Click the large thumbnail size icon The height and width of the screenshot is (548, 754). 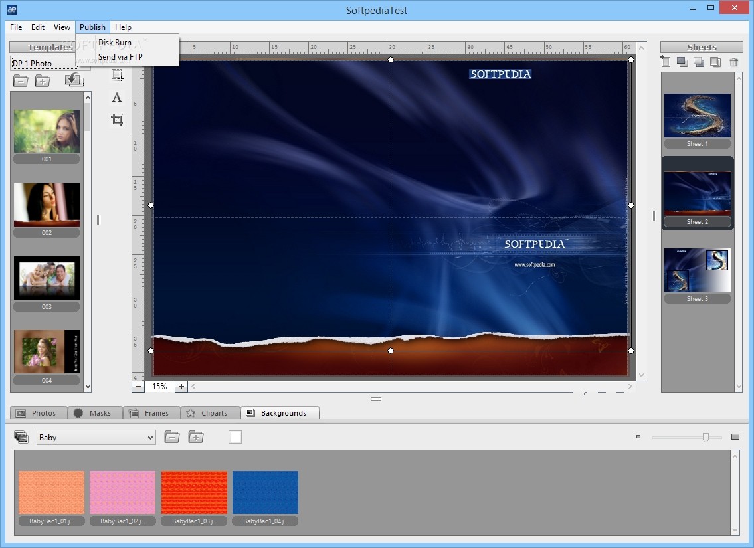point(735,437)
